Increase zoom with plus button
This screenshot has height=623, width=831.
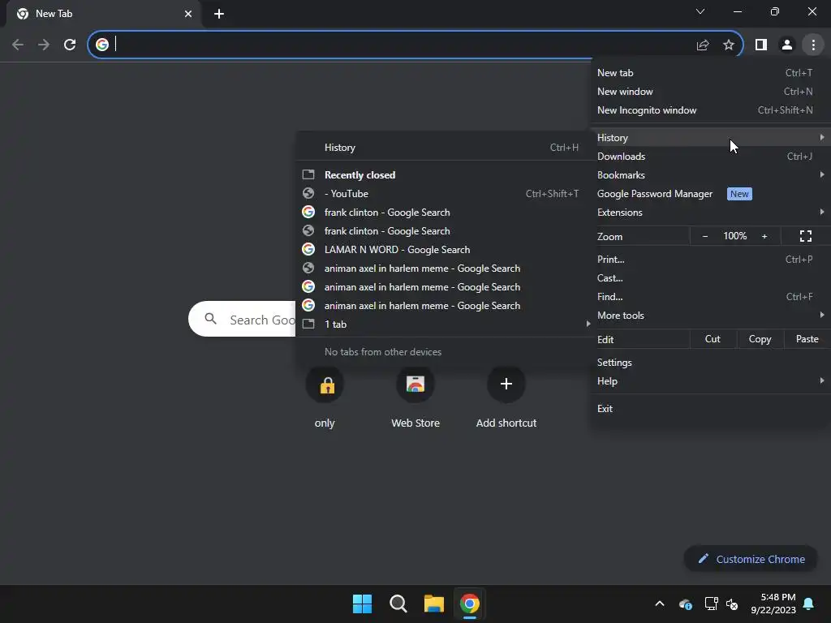tap(764, 236)
